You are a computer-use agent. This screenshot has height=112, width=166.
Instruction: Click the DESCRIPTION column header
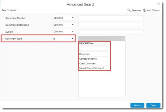pyautogui.click(x=86, y=43)
